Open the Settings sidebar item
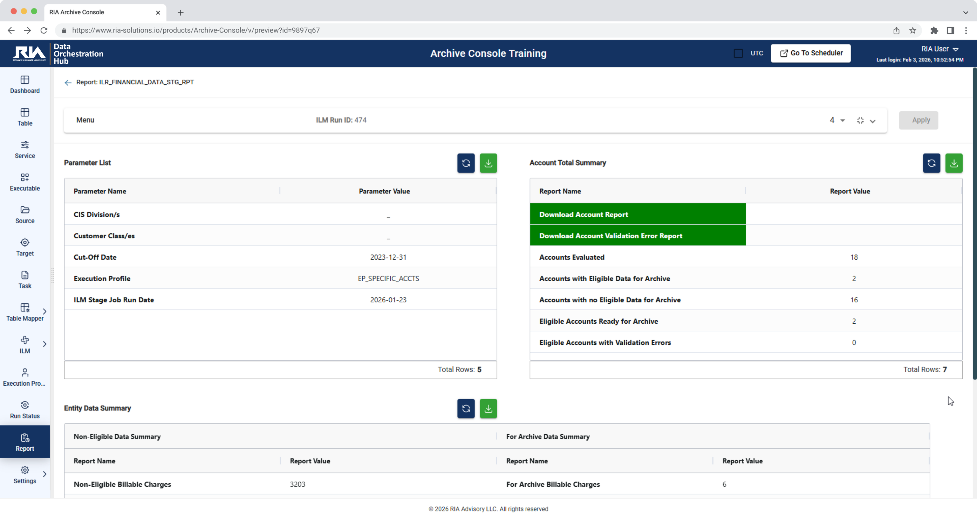The height and width of the screenshot is (520, 977). point(25,475)
